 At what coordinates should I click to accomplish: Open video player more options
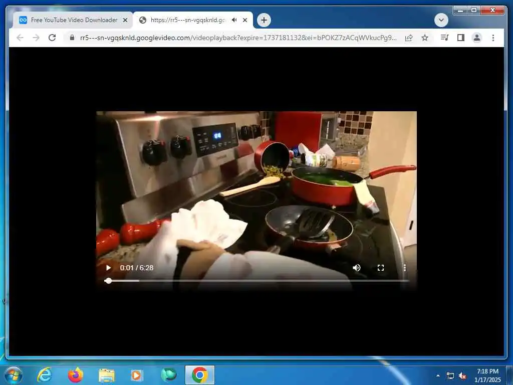pyautogui.click(x=405, y=268)
